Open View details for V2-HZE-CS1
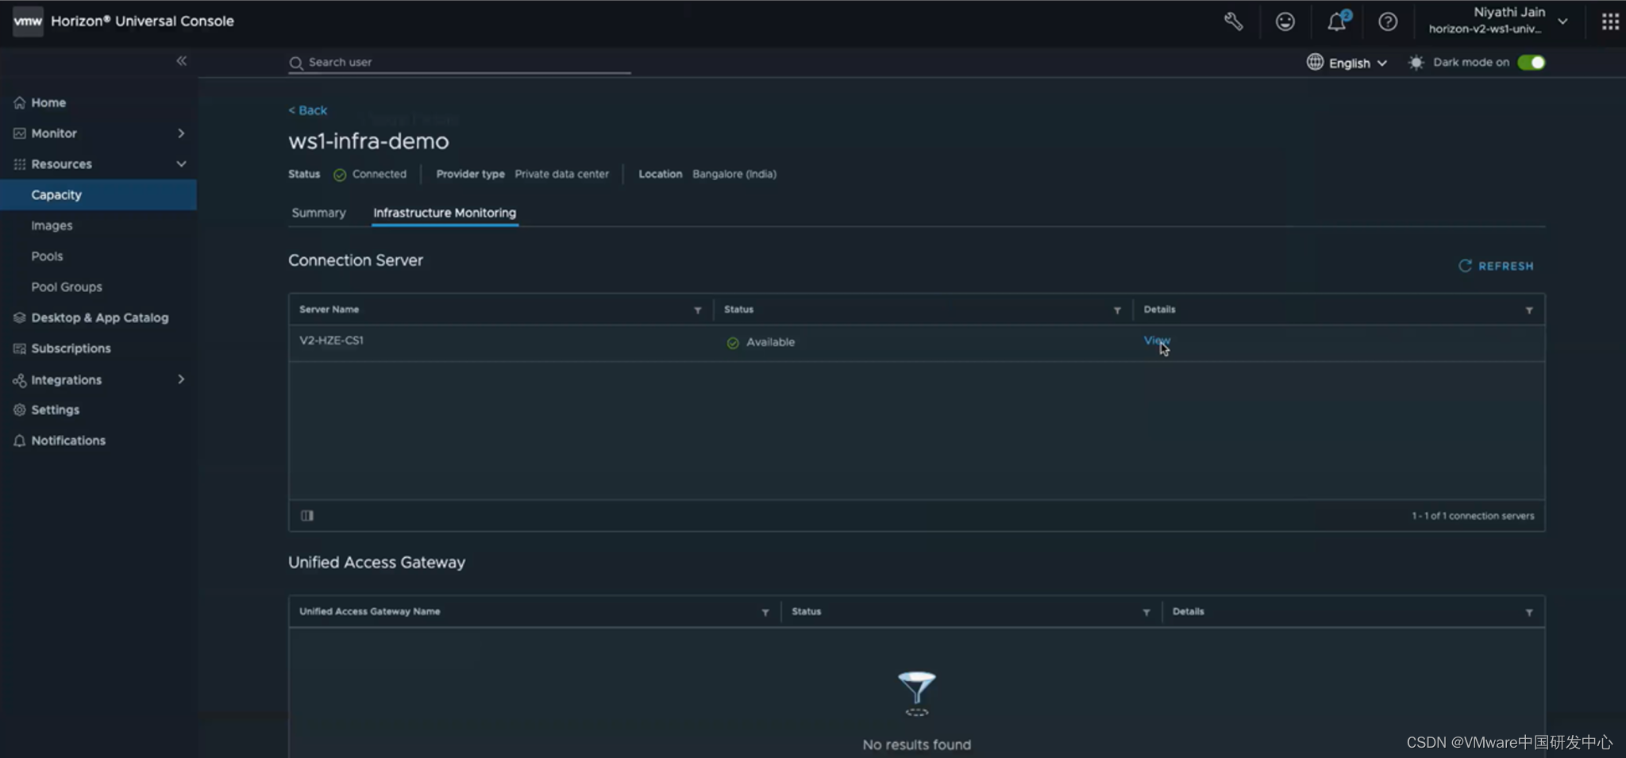1626x758 pixels. (x=1157, y=341)
